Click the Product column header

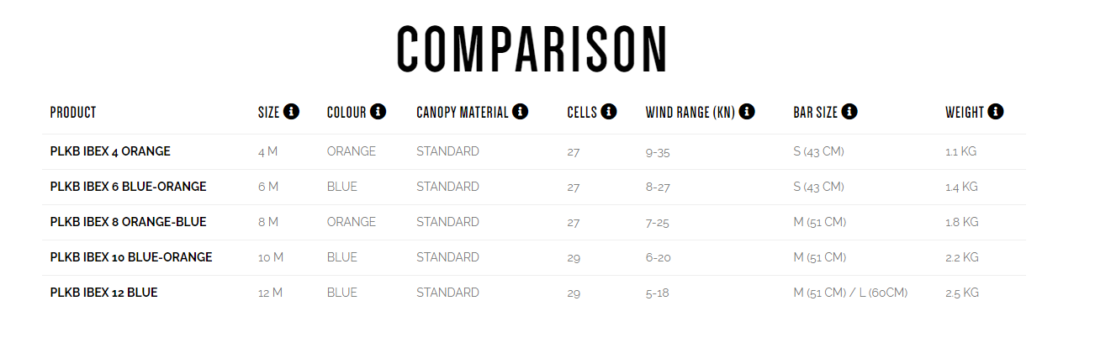pos(73,113)
